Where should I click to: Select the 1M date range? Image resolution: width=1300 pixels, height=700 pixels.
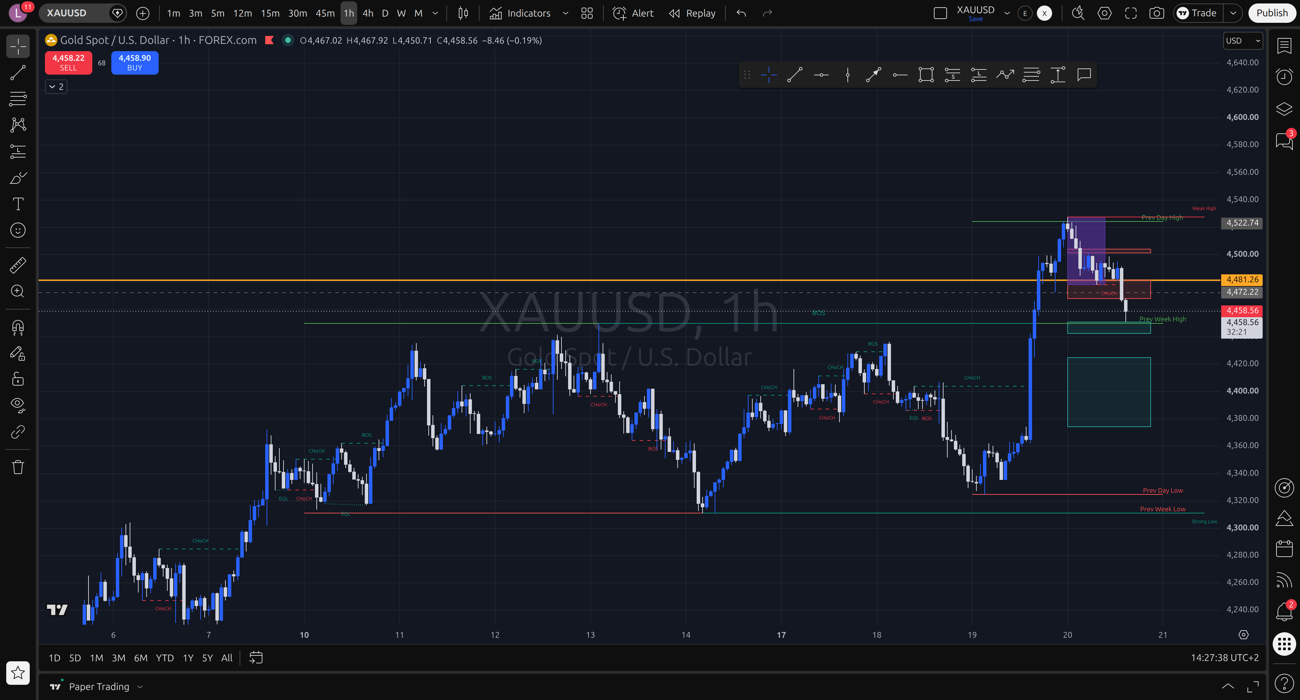point(96,658)
